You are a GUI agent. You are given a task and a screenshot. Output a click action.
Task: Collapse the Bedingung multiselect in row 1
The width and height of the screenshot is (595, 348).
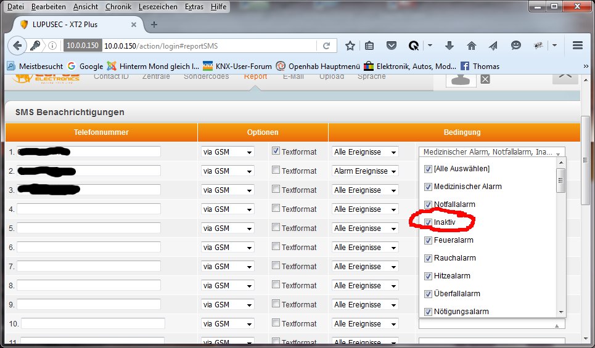tap(491, 152)
